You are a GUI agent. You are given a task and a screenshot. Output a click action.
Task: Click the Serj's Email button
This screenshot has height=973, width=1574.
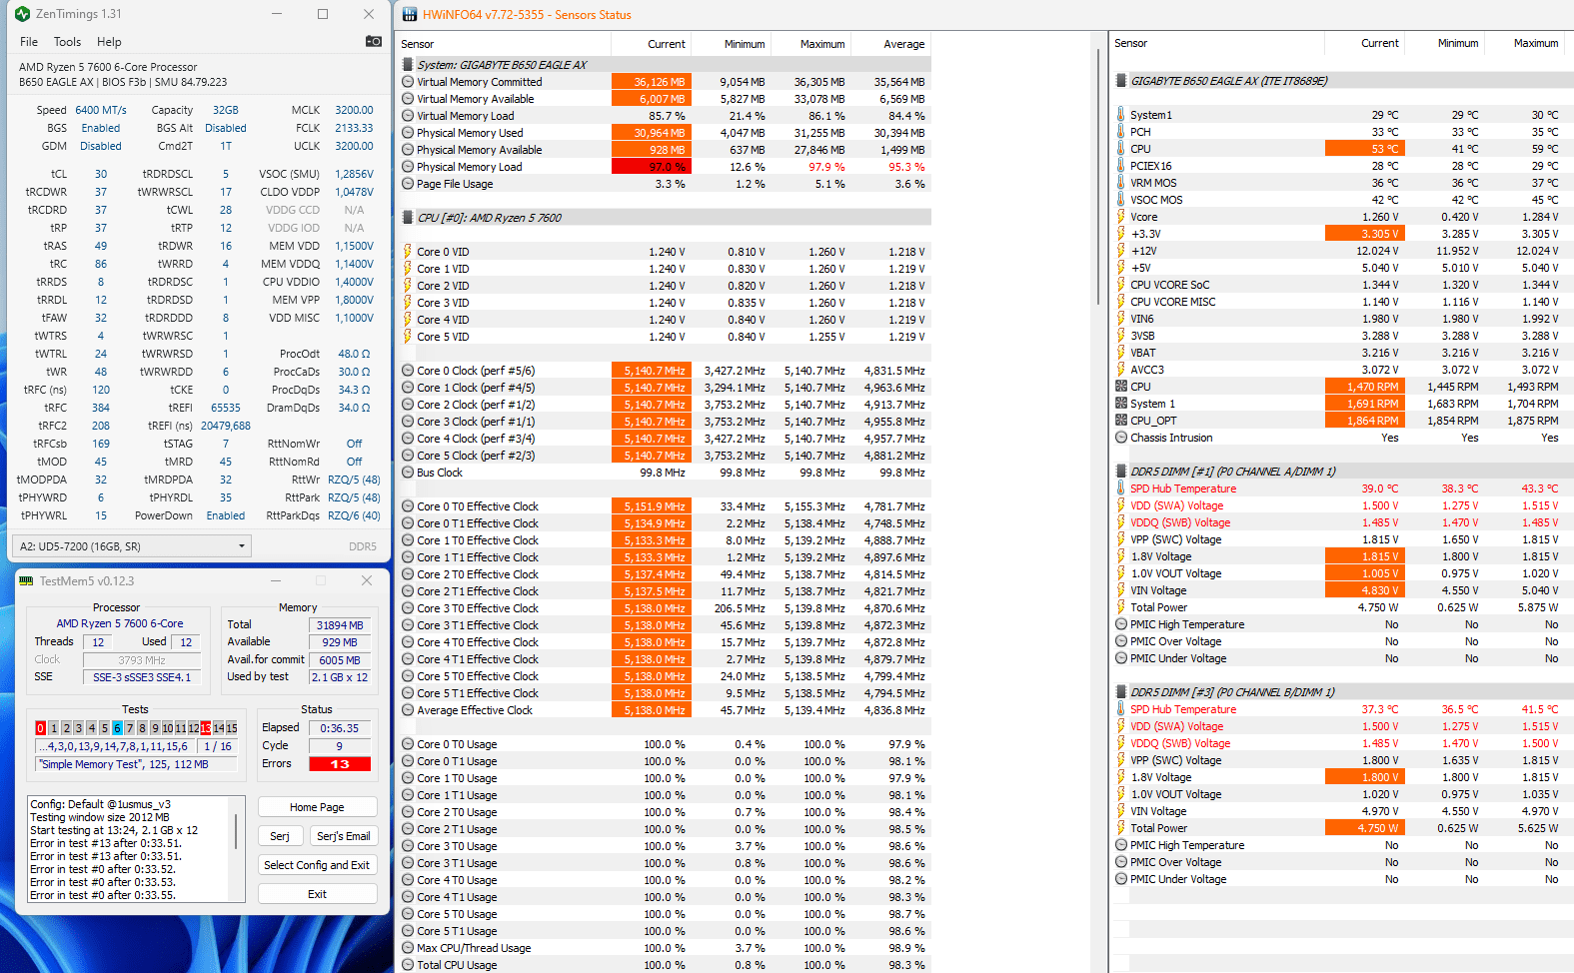tap(343, 836)
